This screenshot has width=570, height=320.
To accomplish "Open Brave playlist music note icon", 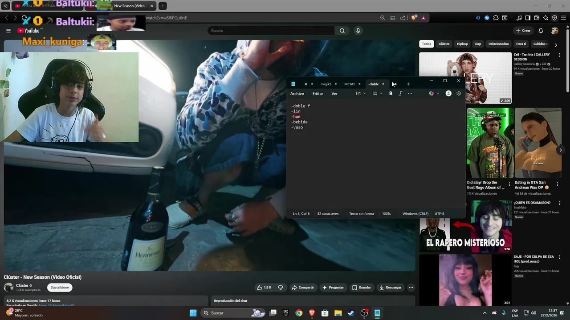I will [519, 18].
